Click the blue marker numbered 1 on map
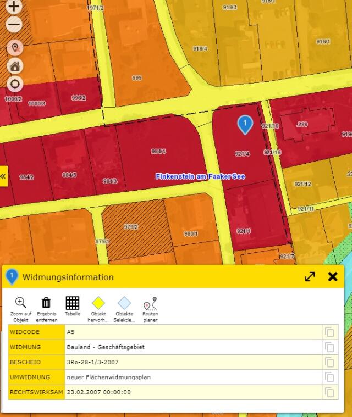Screen dimensions: 352x417 pos(245,124)
